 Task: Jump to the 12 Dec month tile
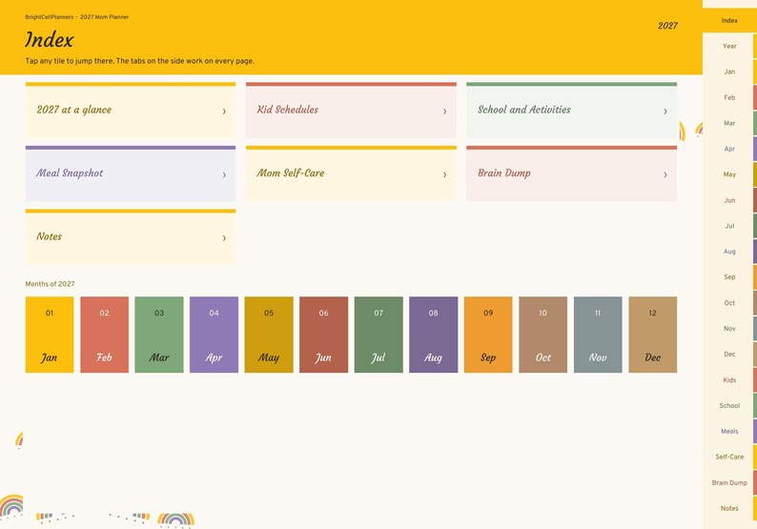tap(653, 335)
